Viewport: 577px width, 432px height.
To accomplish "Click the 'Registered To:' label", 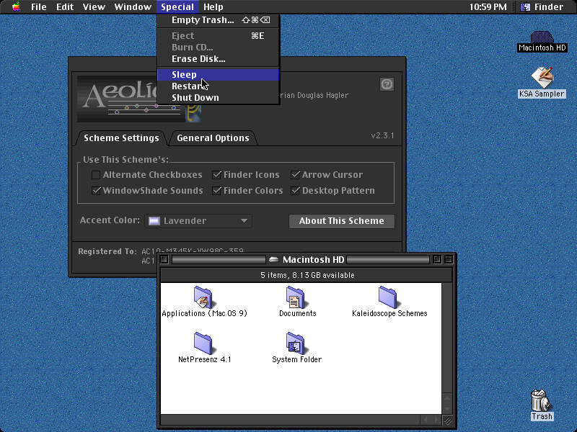I will point(107,251).
